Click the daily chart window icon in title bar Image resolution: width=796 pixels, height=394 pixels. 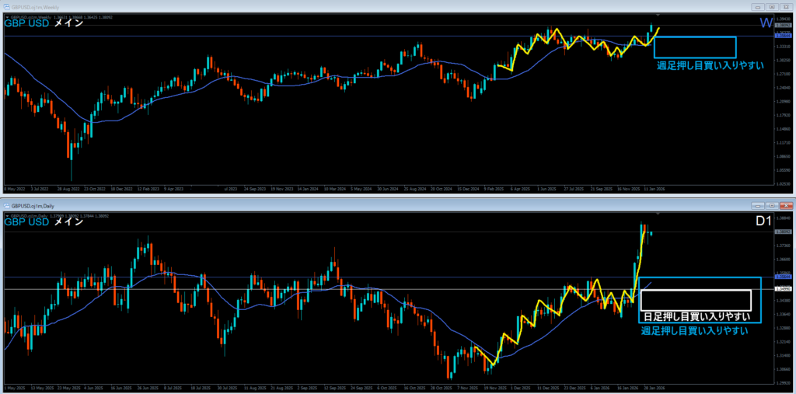6,204
